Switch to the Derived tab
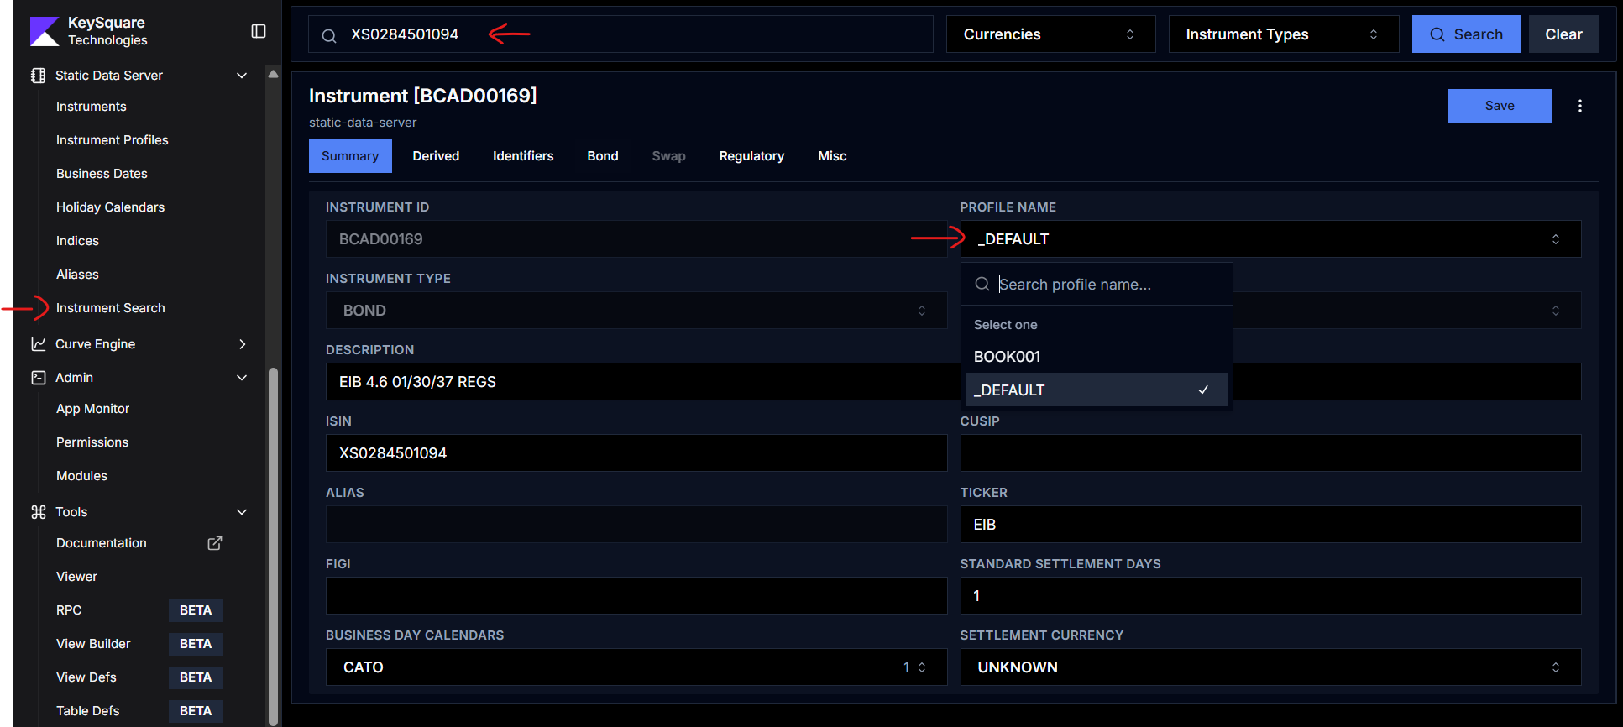The height and width of the screenshot is (727, 1623). (436, 156)
